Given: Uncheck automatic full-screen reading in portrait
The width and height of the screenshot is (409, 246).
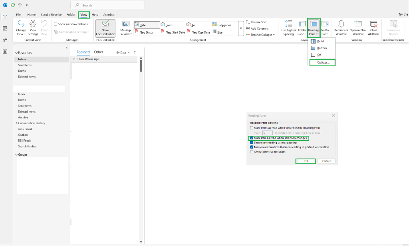Looking at the screenshot, I should 252,147.
